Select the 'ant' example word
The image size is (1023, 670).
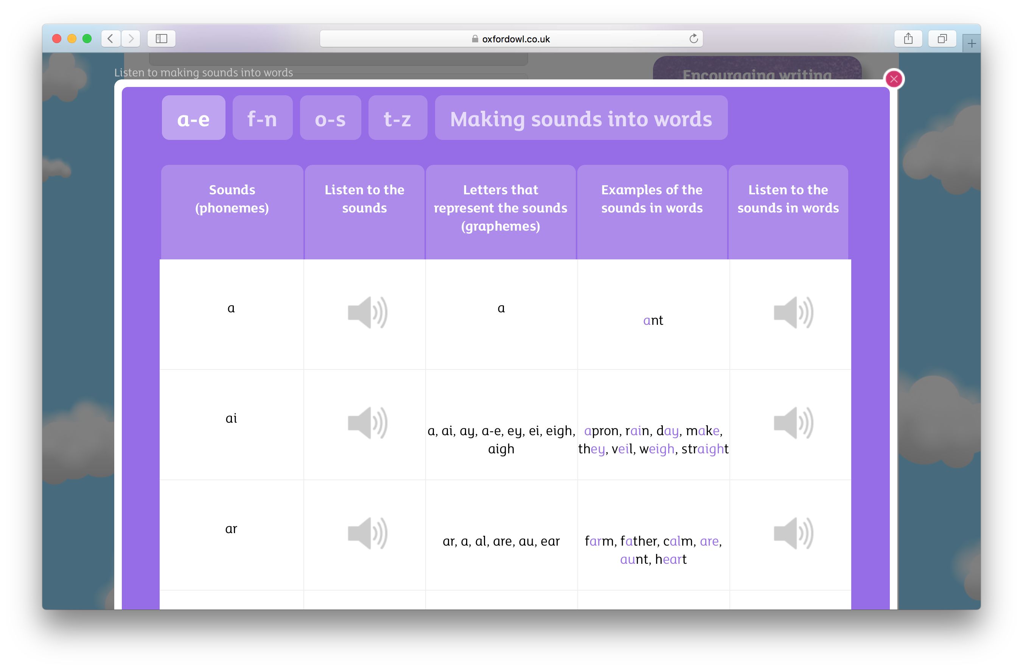tap(653, 320)
